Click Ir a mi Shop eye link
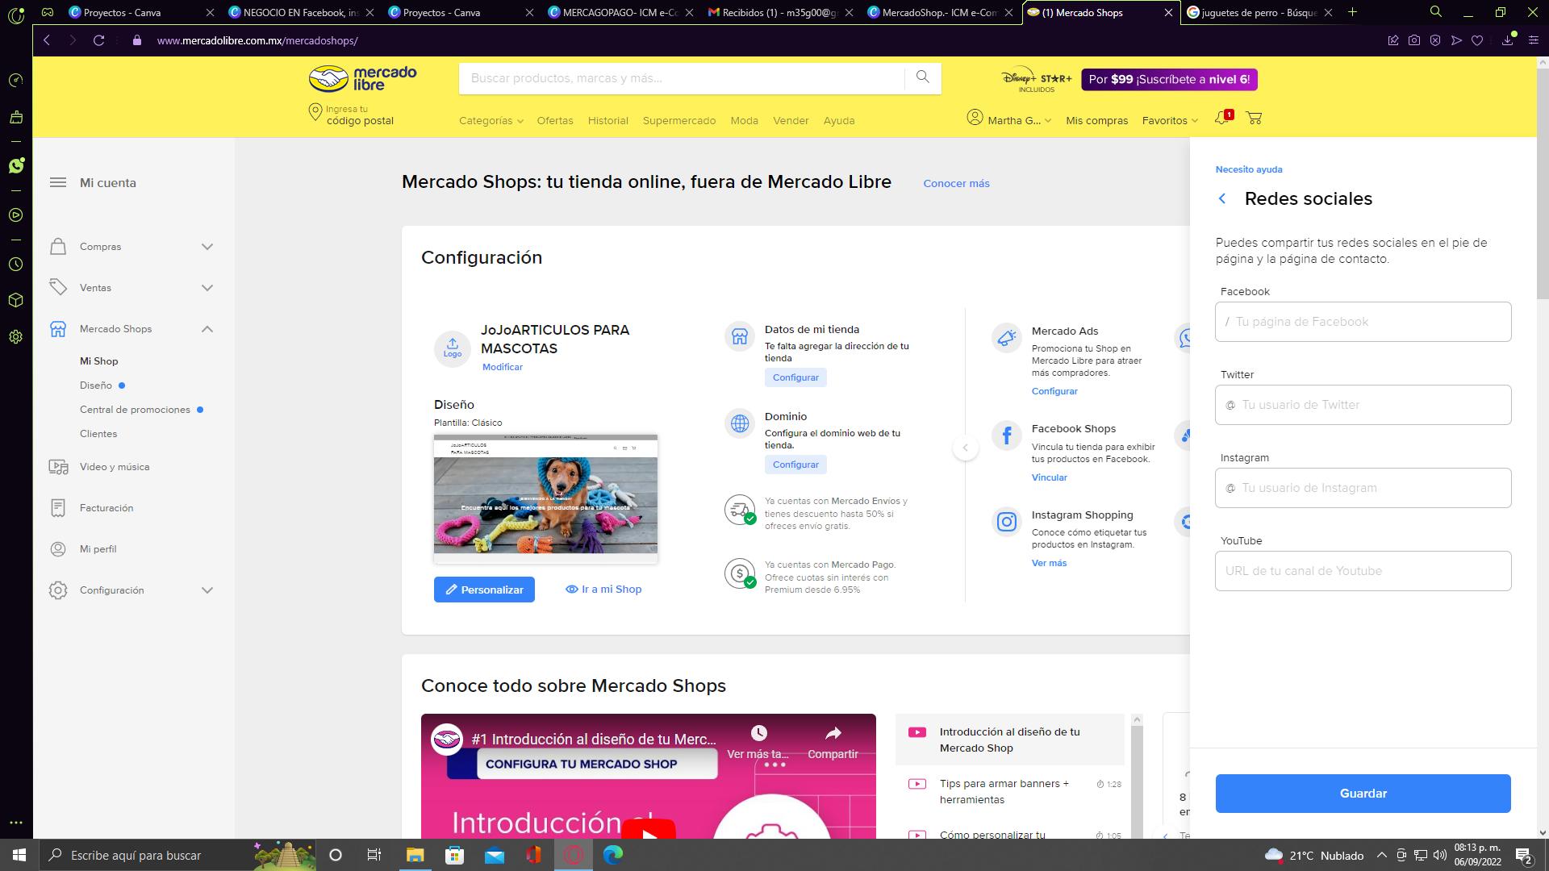The height and width of the screenshot is (871, 1549). 603,589
